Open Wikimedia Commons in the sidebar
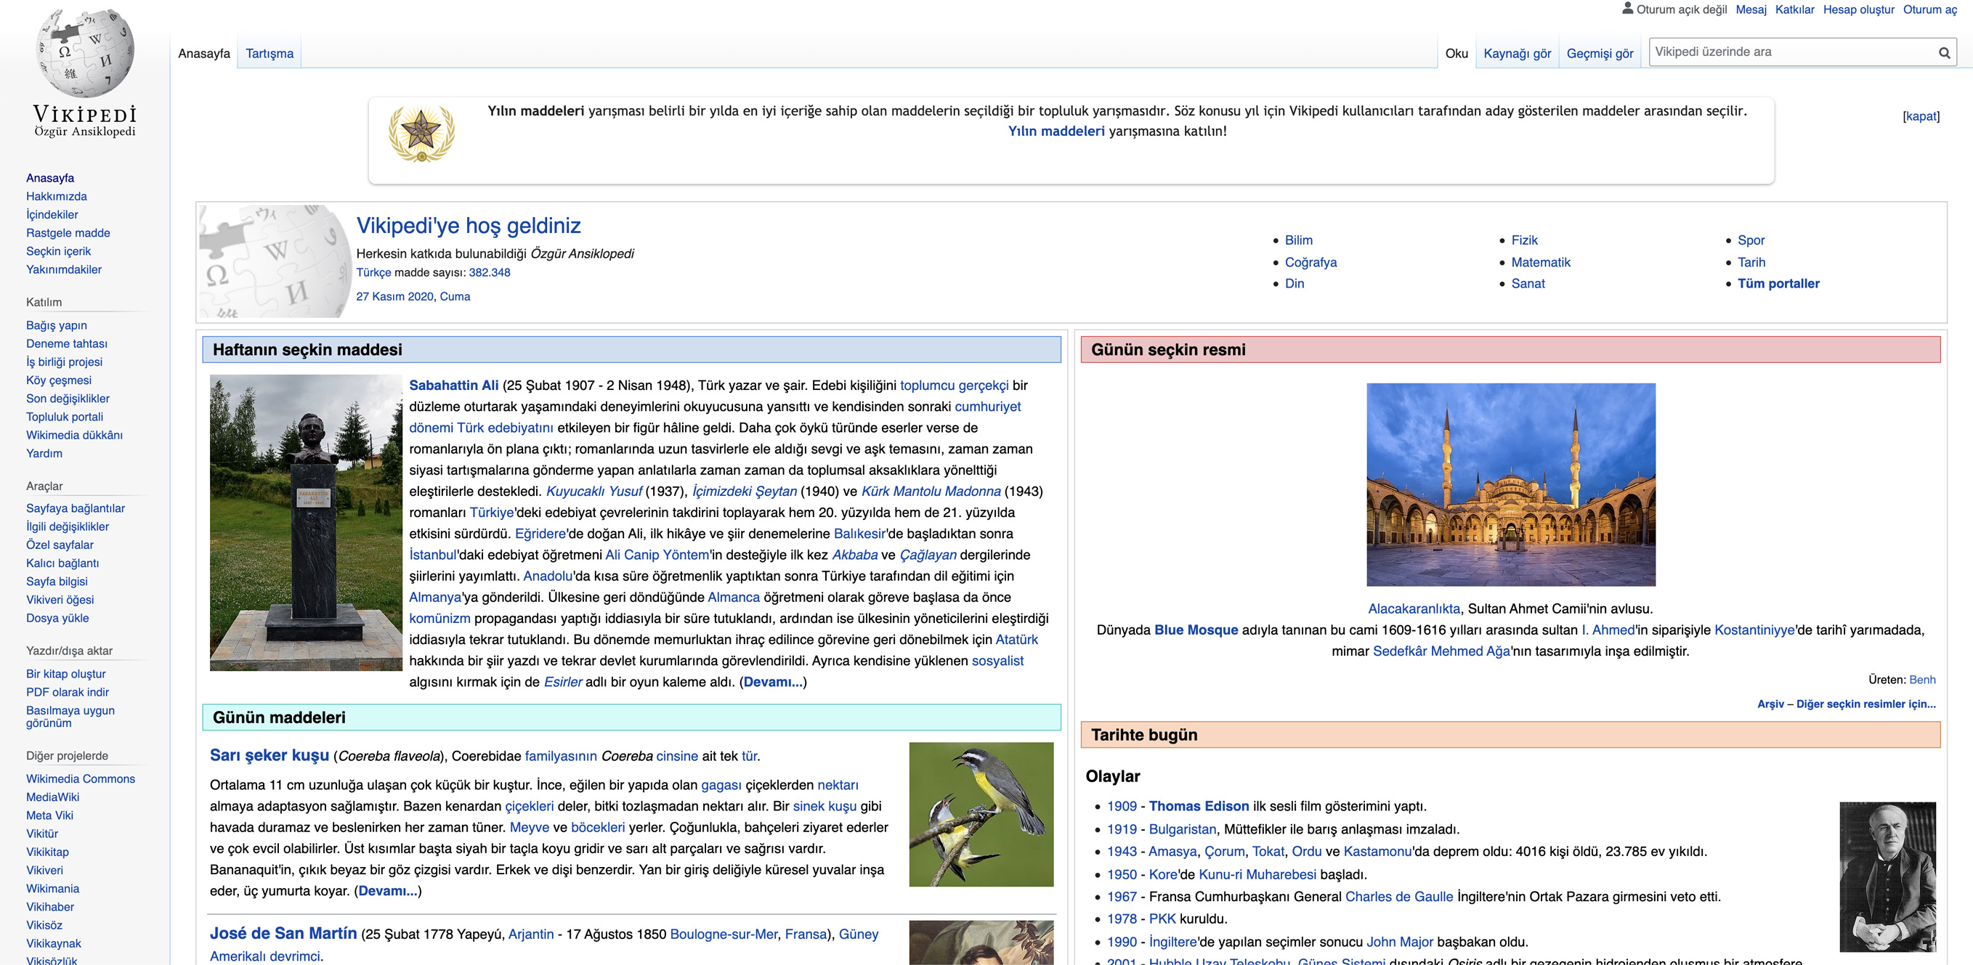Image resolution: width=1973 pixels, height=965 pixels. (x=81, y=779)
